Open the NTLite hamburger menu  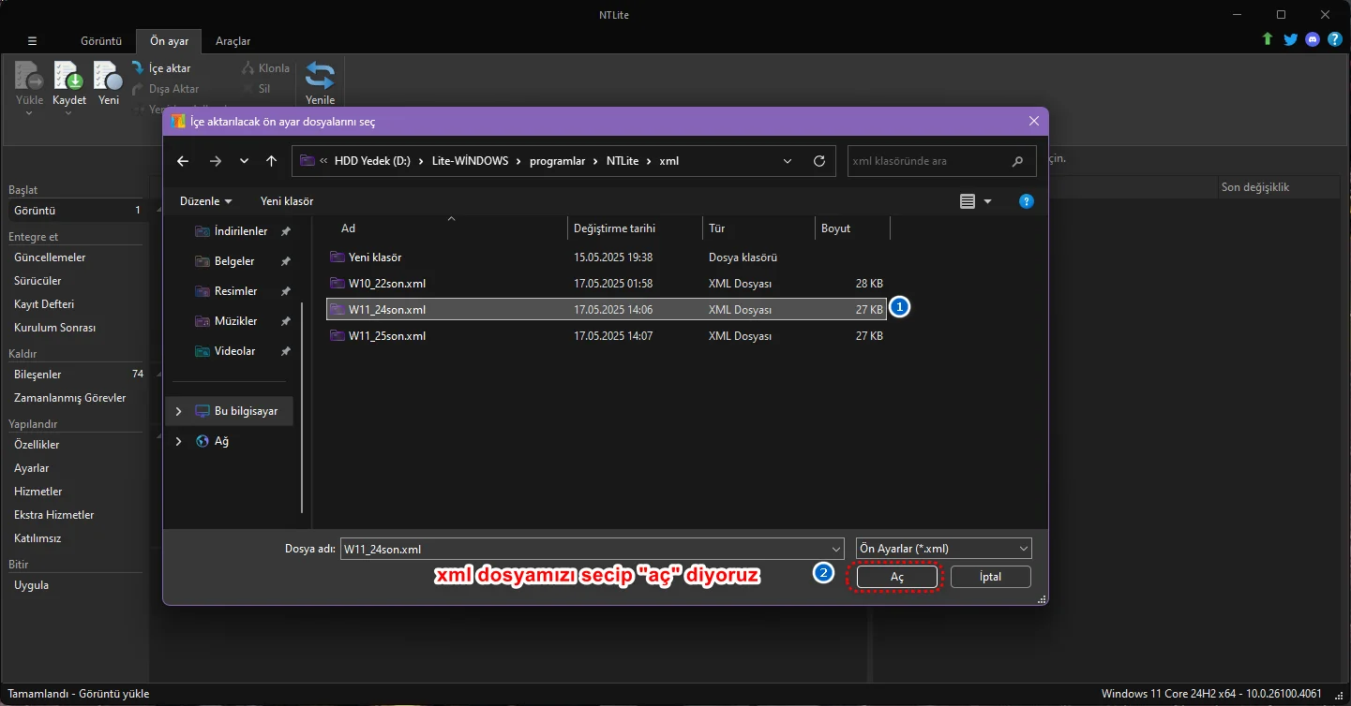click(x=32, y=41)
